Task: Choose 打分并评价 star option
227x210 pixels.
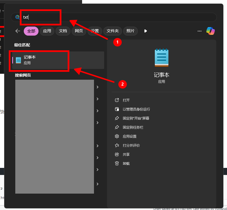Action: [x=131, y=145]
